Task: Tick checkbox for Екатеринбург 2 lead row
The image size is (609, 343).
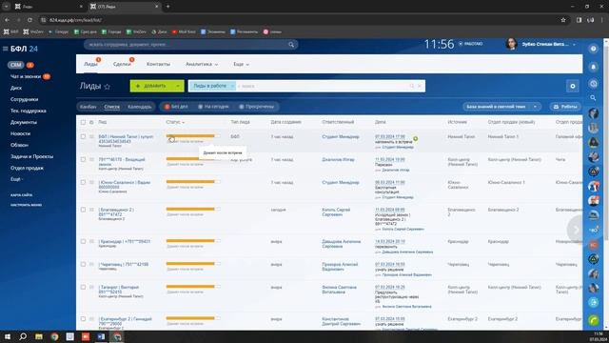Action: pyautogui.click(x=83, y=319)
